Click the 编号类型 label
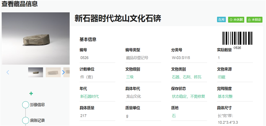This screenshot has width=266, height=126. point(133,50)
